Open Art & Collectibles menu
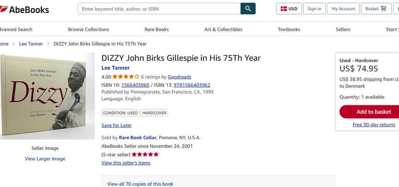 click(223, 29)
